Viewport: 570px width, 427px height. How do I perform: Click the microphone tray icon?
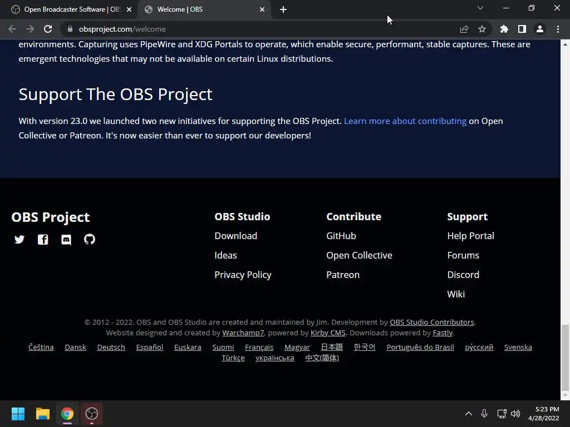pos(484,414)
